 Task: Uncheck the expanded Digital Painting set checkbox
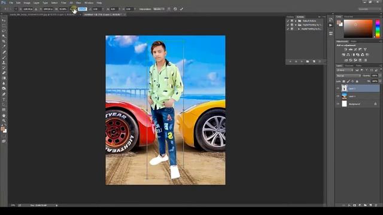[288, 25]
